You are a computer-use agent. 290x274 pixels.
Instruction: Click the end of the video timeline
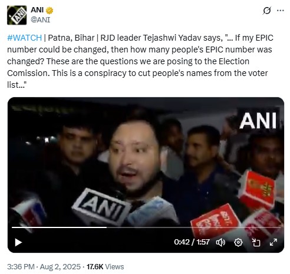pyautogui.click(x=279, y=227)
